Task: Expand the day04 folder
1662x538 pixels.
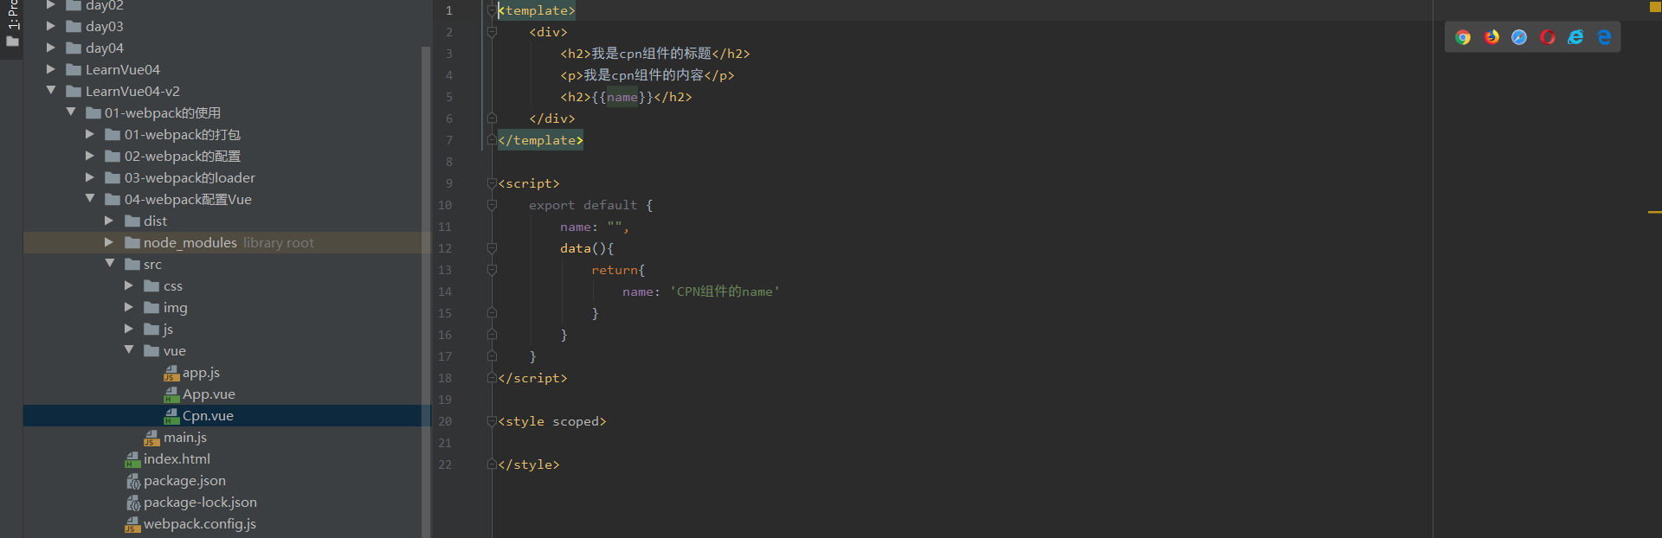Action: tap(51, 48)
